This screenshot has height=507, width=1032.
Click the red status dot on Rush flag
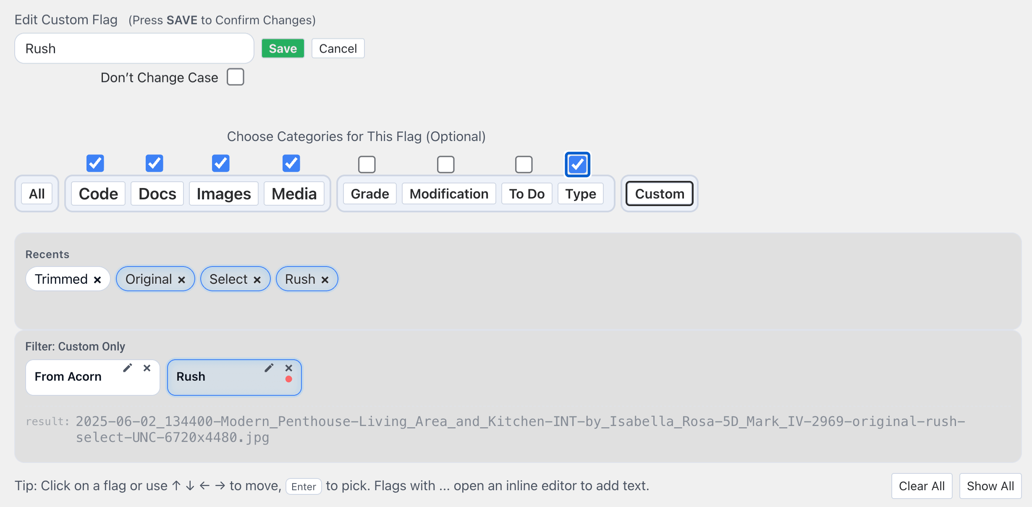coord(289,379)
